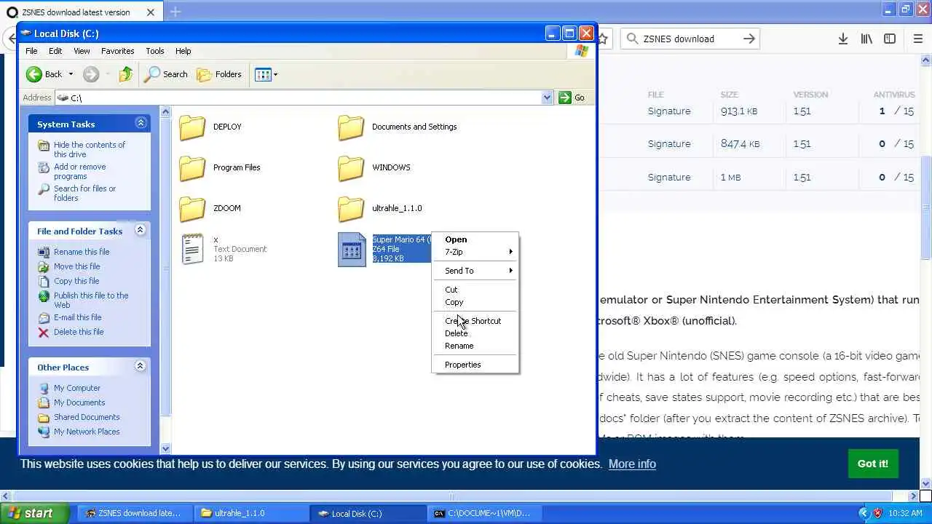Choose Copy in the context menu
932x524 pixels.
475,302
